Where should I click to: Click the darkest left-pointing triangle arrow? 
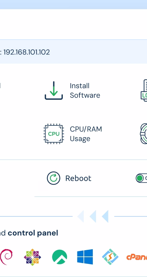point(105,216)
